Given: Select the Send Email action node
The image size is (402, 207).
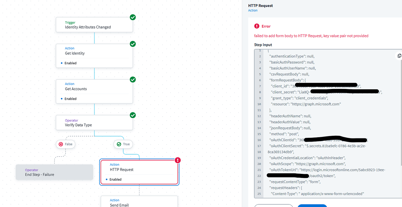Looking at the screenshot, I should tap(139, 203).
